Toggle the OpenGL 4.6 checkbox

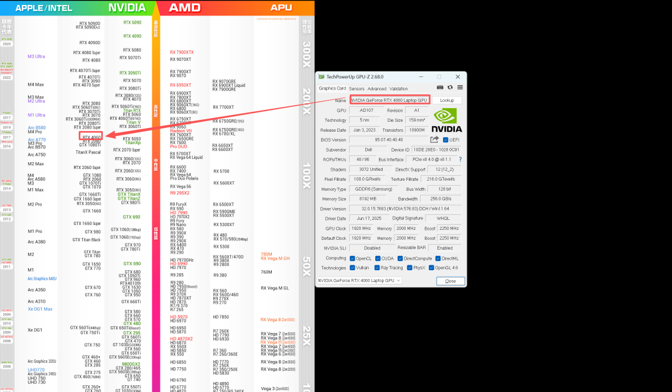pos(432,268)
